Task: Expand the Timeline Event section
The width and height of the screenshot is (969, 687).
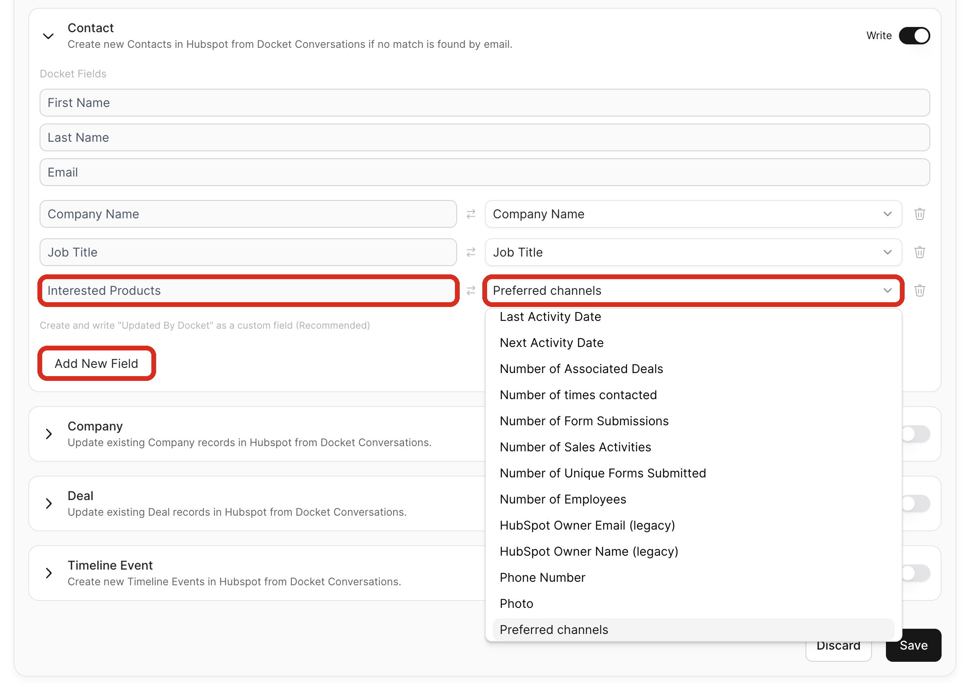Action: pyautogui.click(x=49, y=573)
